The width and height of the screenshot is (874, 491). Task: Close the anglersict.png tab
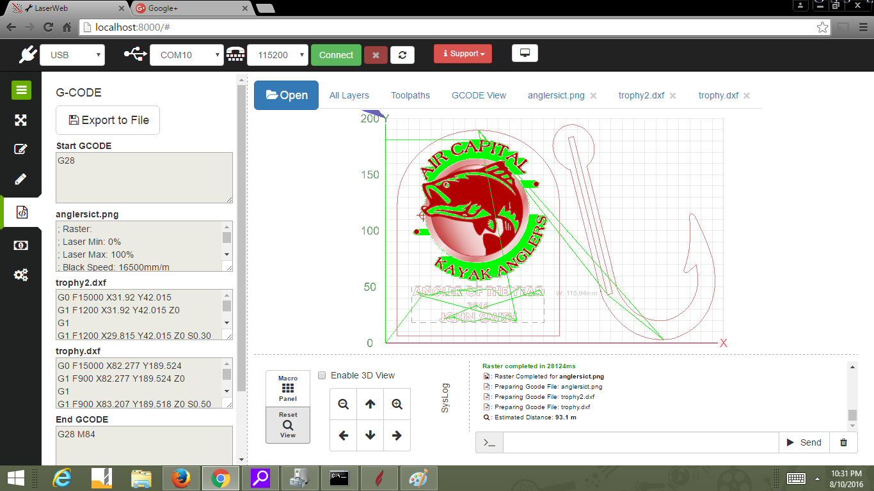click(593, 96)
